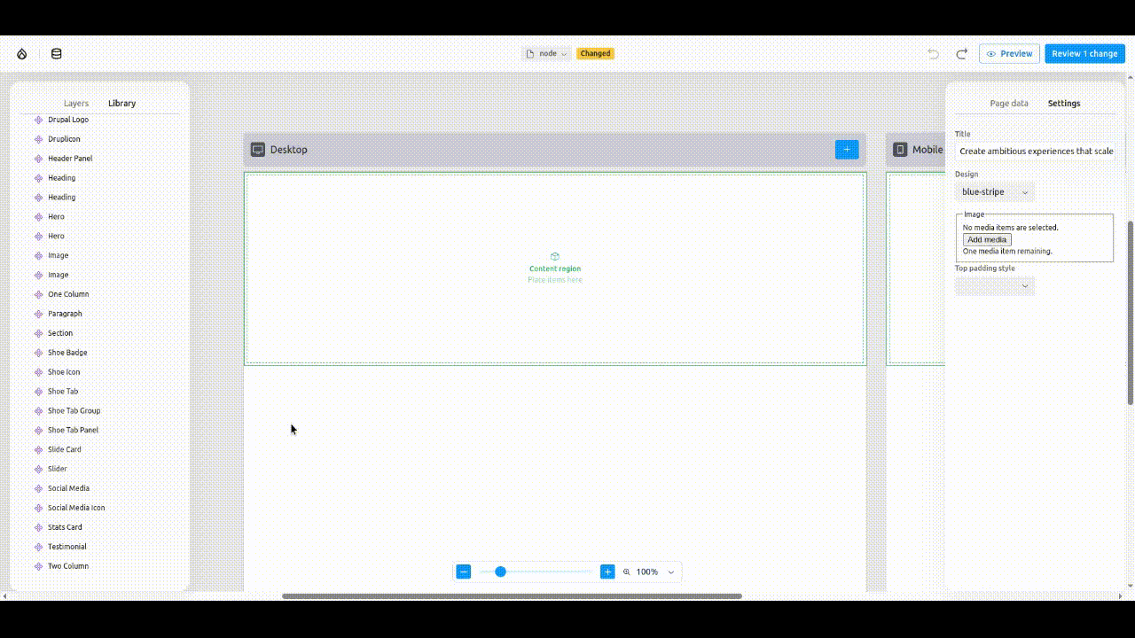Select the Hero component in the Library
This screenshot has width=1135, height=638.
click(56, 216)
